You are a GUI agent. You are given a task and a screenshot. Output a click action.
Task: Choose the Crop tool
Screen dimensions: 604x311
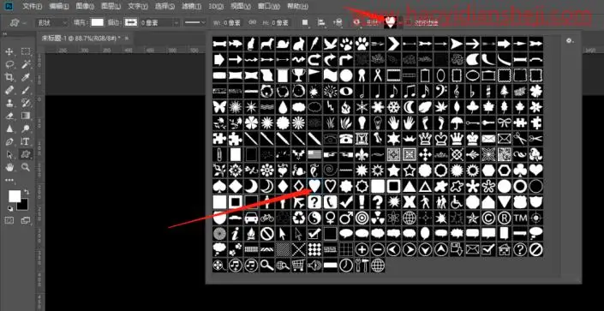coord(10,77)
